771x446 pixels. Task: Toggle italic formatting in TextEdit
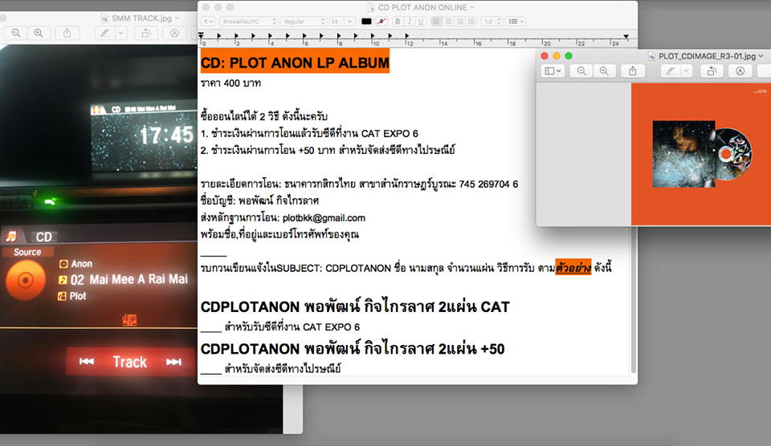pyautogui.click(x=409, y=21)
